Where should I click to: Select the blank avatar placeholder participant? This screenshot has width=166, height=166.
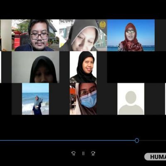coord(131,99)
